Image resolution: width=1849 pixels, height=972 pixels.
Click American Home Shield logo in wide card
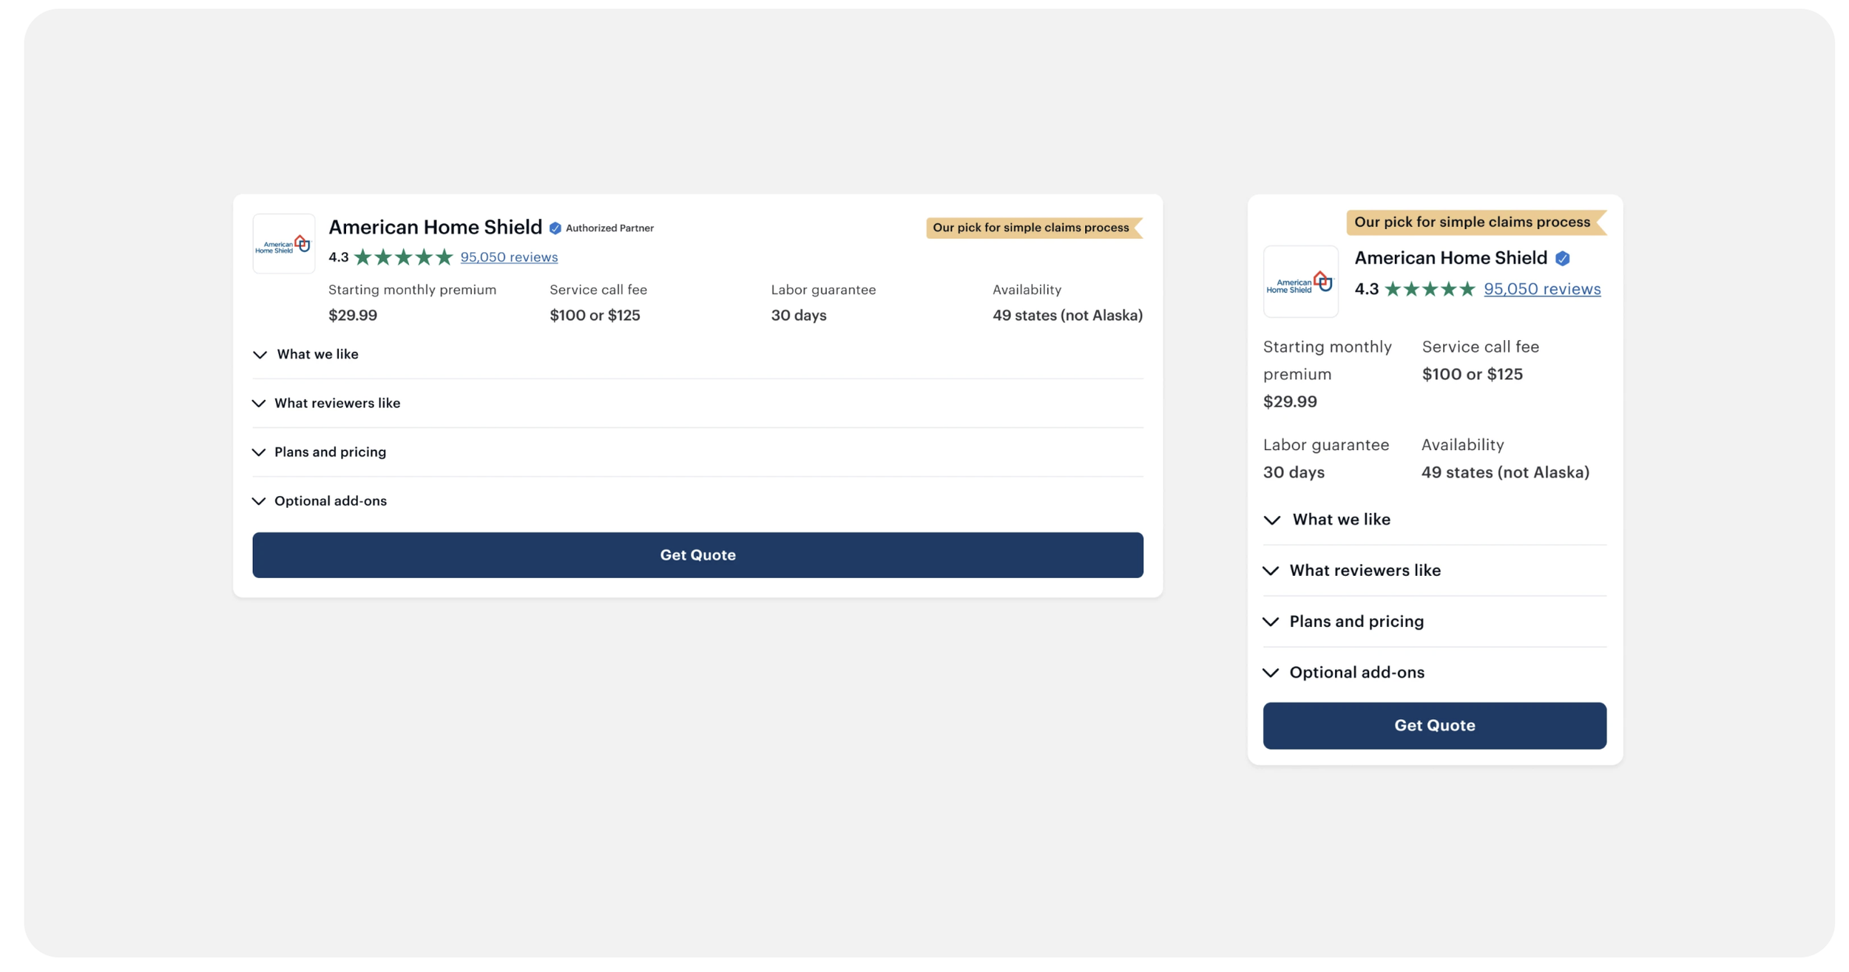(283, 244)
